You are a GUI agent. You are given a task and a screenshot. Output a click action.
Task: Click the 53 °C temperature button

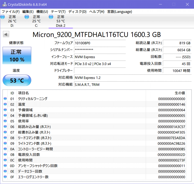pos(17,81)
